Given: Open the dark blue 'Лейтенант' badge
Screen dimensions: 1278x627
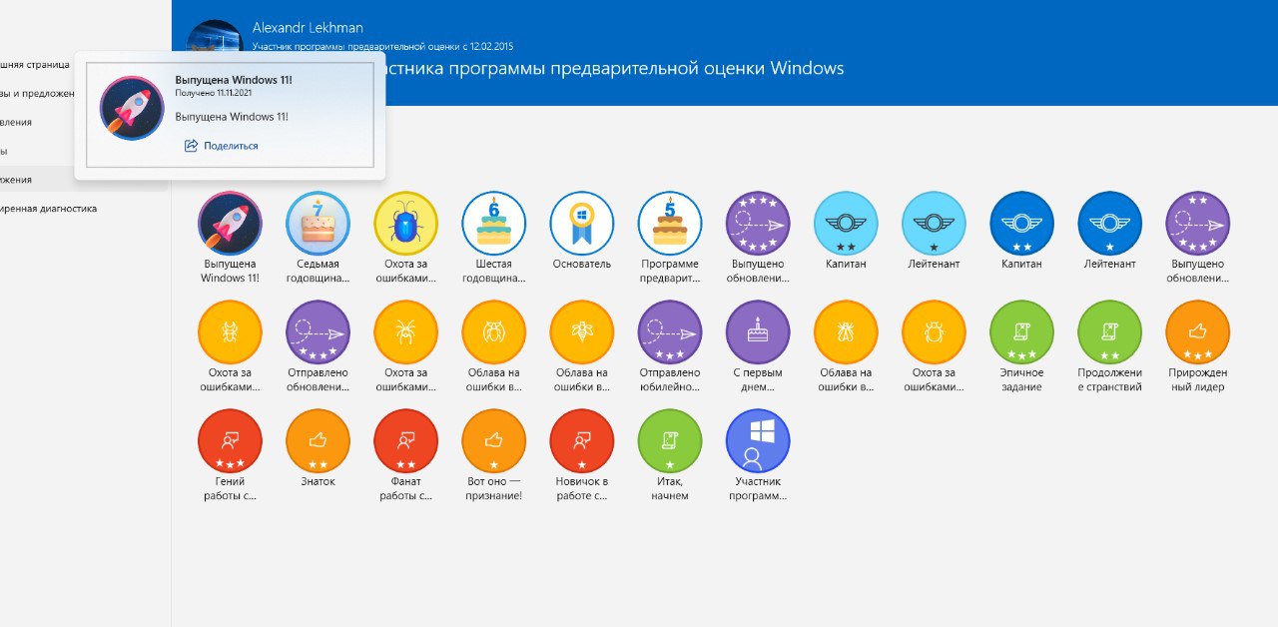Looking at the screenshot, I should 1109,224.
